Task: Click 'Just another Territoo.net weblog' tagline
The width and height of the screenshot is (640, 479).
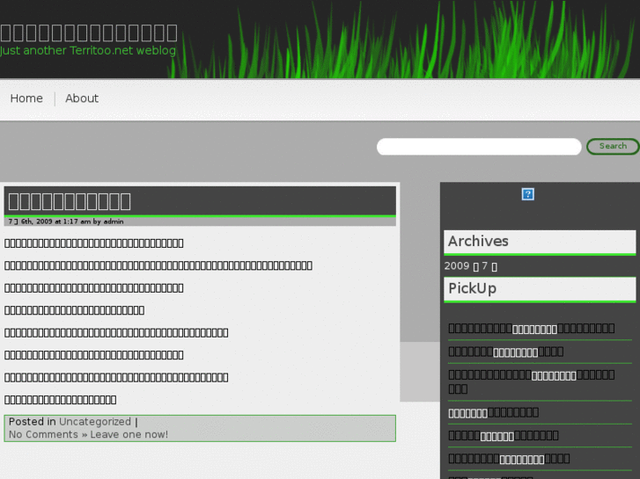Action: 88,51
